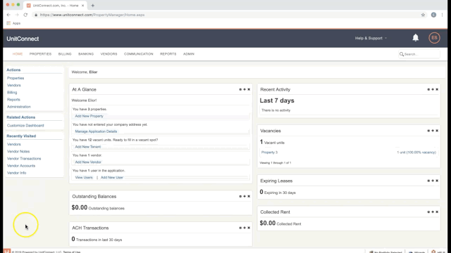Open the BANKING menu
Viewport: 451px width, 253px height.
(x=86, y=54)
